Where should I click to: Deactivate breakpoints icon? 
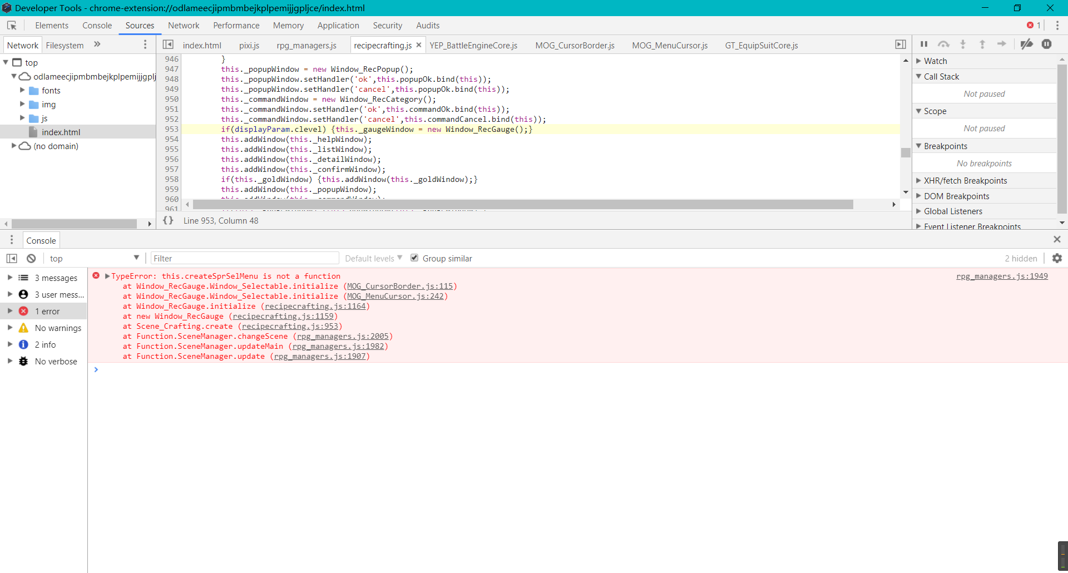[1027, 44]
